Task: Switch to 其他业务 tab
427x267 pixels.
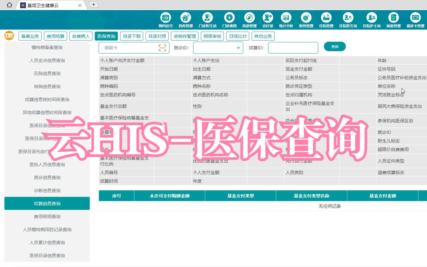Action: pyautogui.click(x=263, y=36)
